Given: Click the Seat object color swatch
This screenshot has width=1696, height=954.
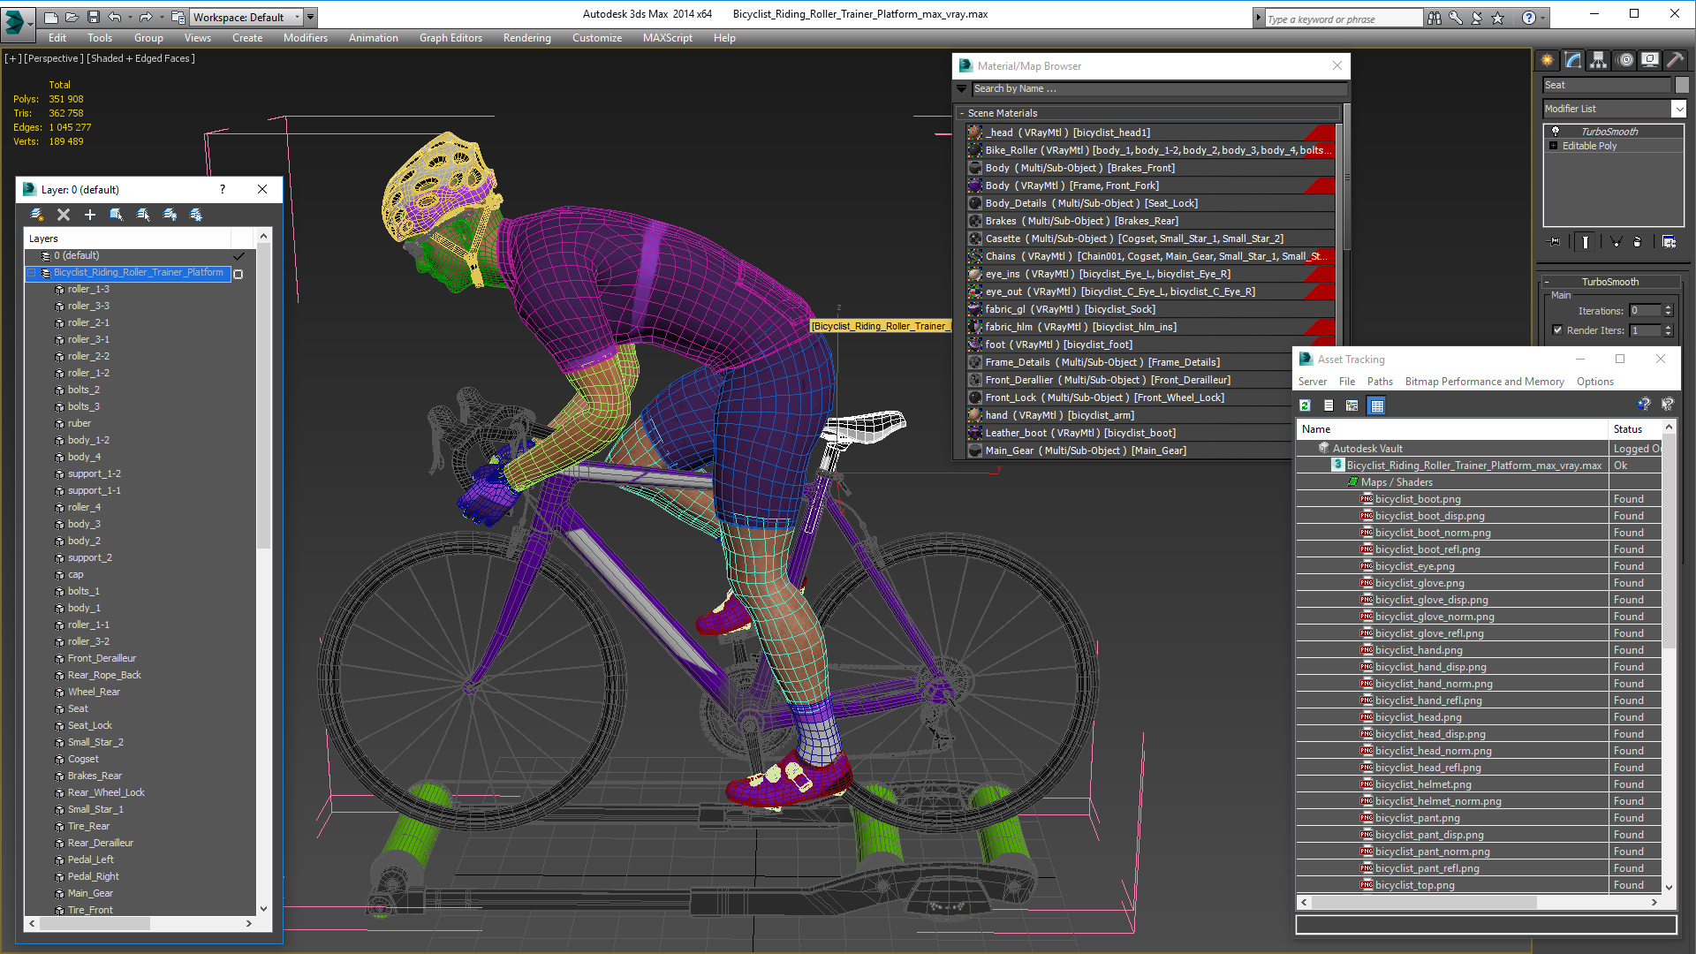Looking at the screenshot, I should (x=1682, y=85).
